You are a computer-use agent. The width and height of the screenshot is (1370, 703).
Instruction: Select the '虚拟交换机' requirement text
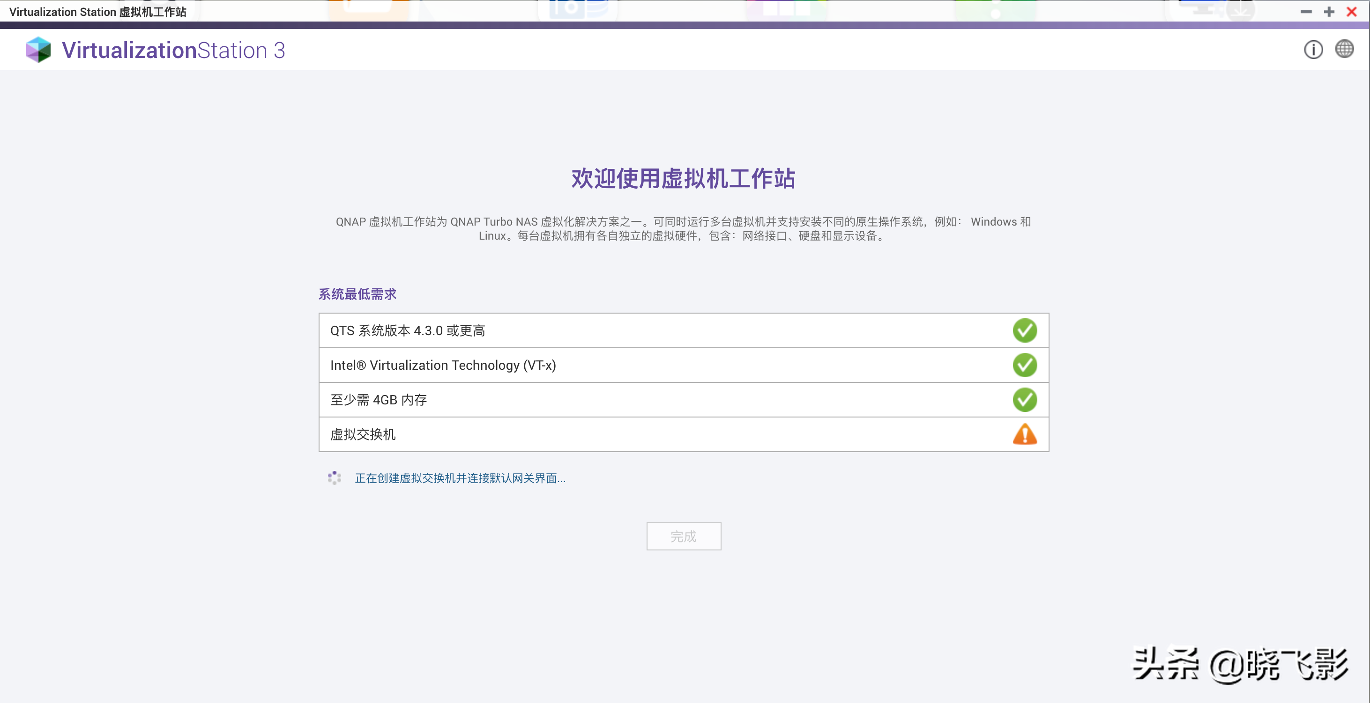pyautogui.click(x=363, y=434)
